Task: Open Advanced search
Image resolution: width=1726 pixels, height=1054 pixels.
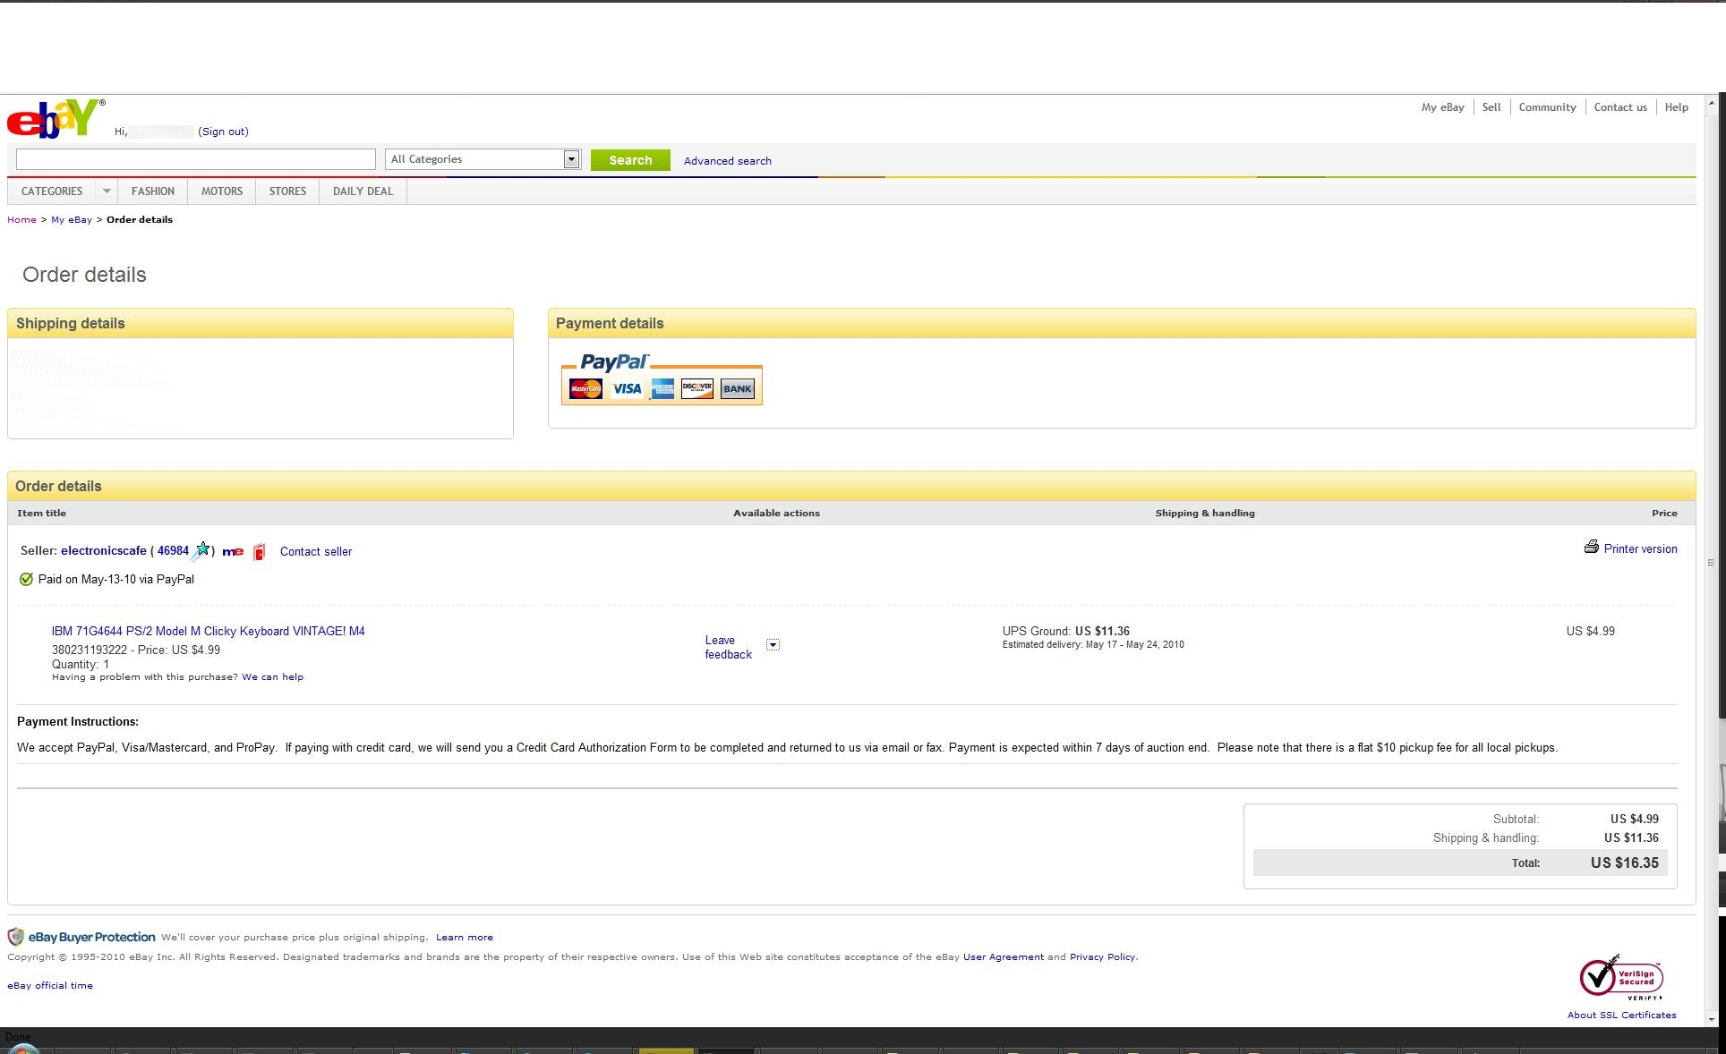Action: coord(728,161)
